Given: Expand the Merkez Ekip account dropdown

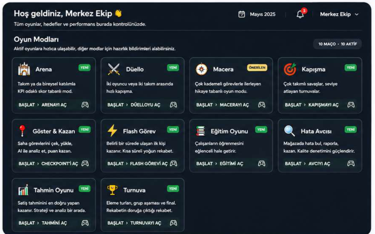Looking at the screenshot, I should coord(339,14).
